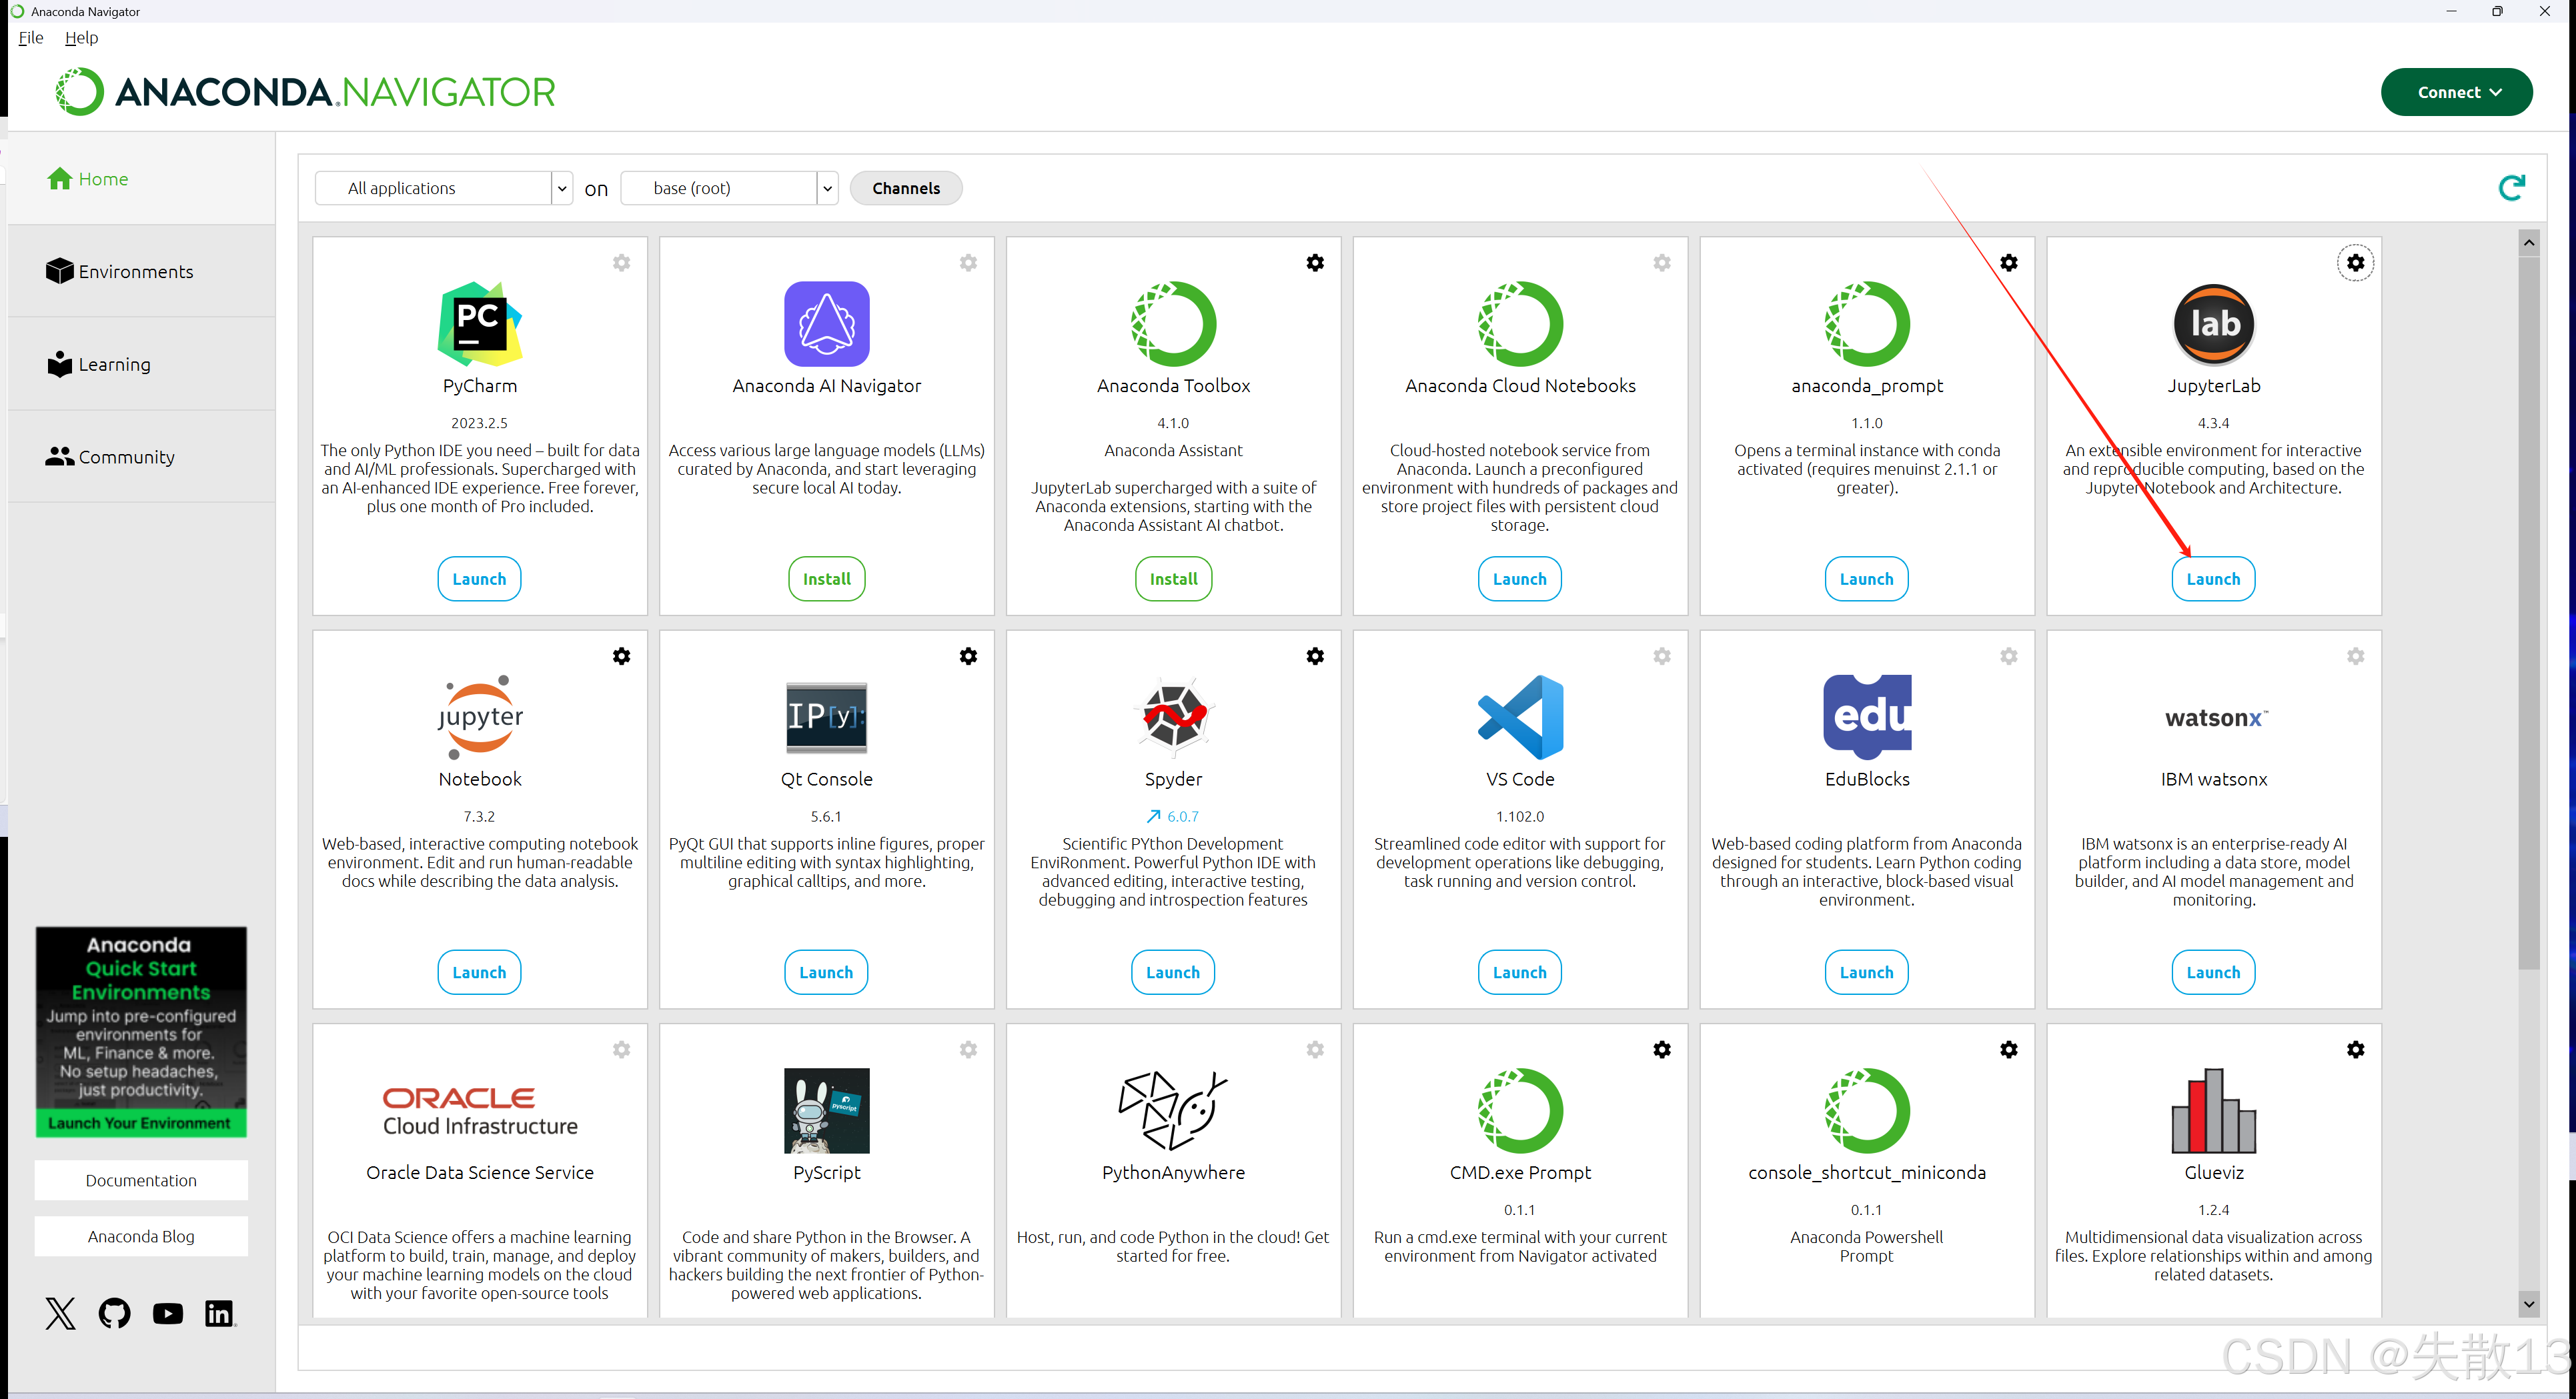2576x1399 pixels.
Task: Click the LinkedIn icon in sidebar
Action: point(219,1313)
